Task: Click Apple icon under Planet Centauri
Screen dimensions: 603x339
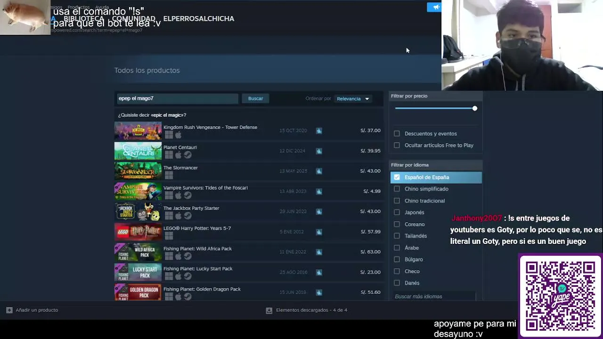Action: click(x=178, y=155)
